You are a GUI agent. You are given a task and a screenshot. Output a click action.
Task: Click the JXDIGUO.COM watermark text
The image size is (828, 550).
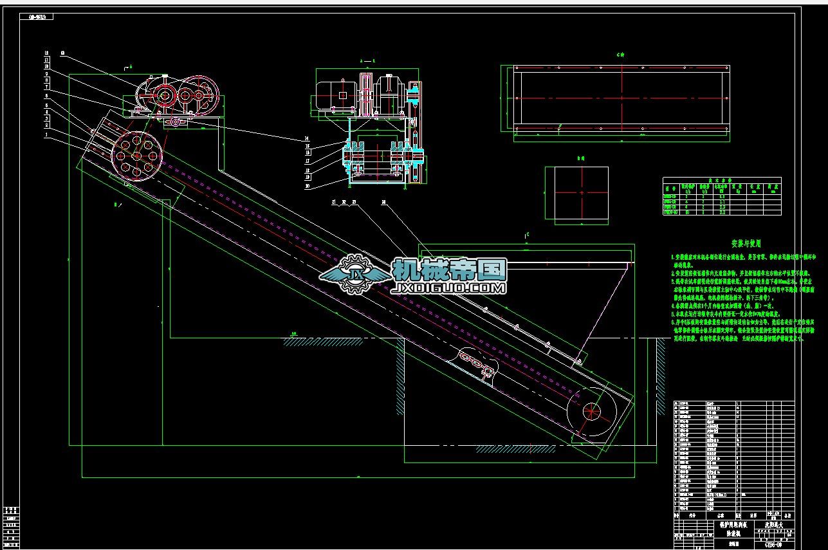448,289
